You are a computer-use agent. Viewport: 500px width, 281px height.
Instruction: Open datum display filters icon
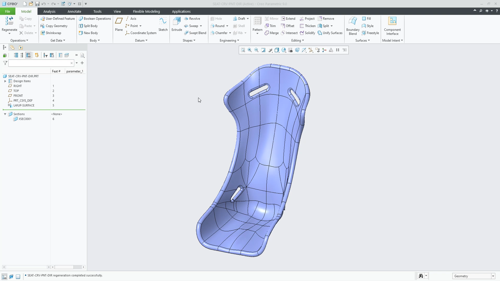pyautogui.click(x=311, y=50)
